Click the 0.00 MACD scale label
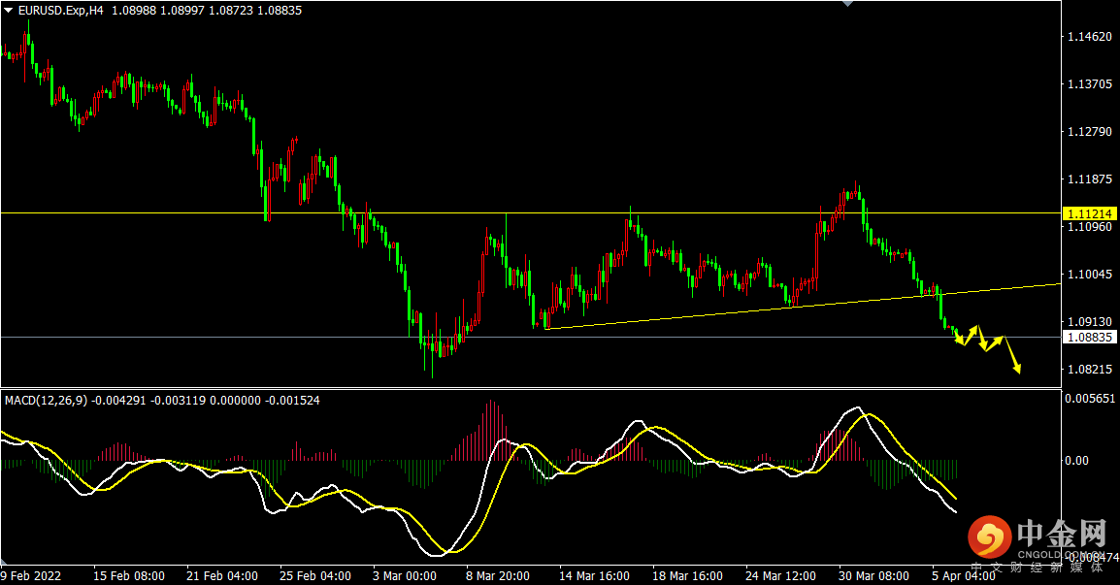The width and height of the screenshot is (1120, 585). (x=1076, y=461)
